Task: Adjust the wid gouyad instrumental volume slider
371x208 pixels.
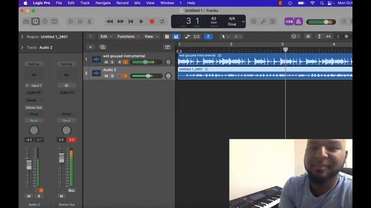Action: (x=146, y=62)
